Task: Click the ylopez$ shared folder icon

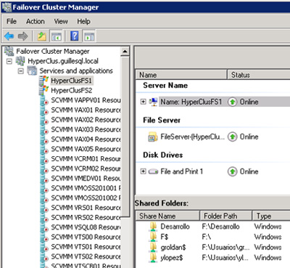Action: click(x=153, y=258)
